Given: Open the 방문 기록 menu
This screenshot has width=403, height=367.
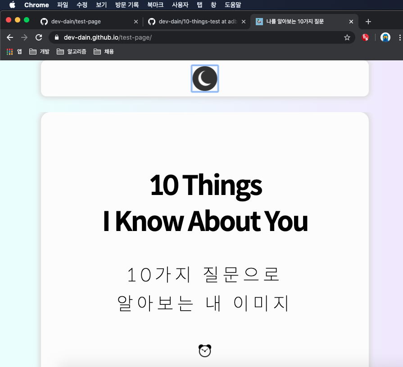Looking at the screenshot, I should [x=127, y=5].
